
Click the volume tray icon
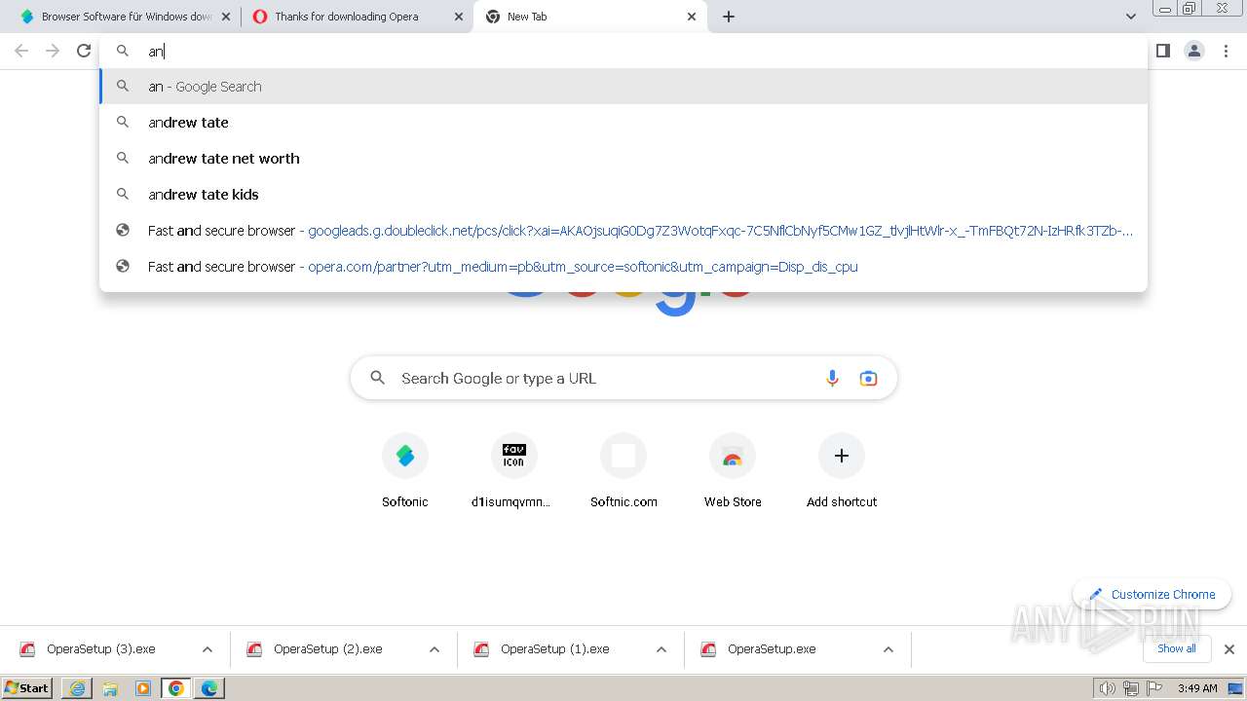(x=1107, y=688)
